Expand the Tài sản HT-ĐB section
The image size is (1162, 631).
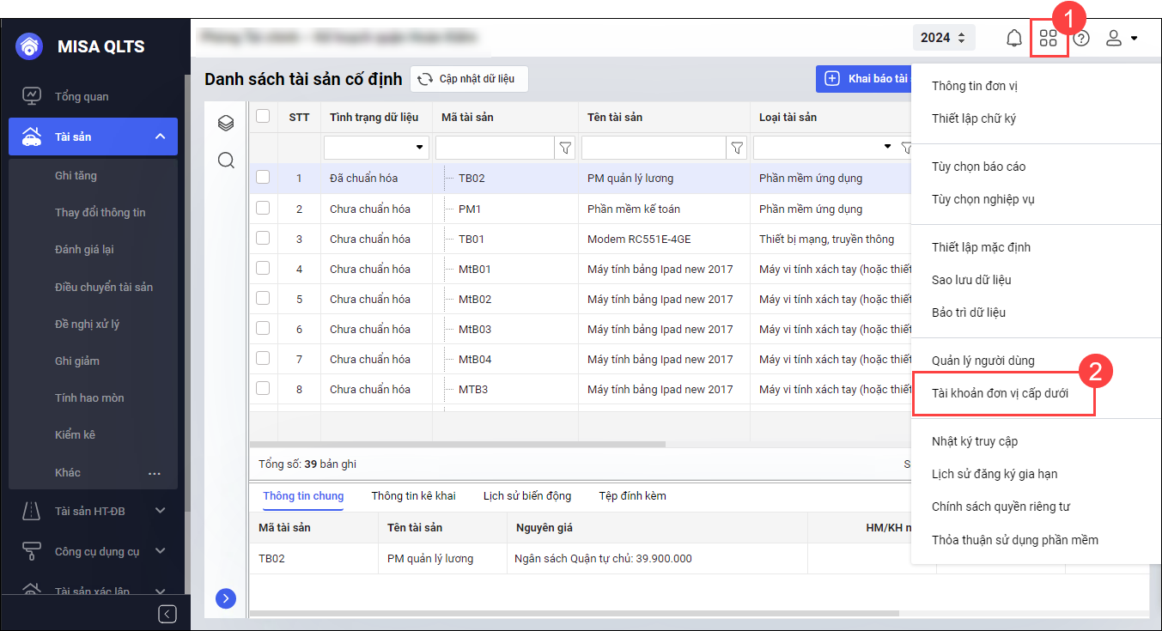(x=161, y=511)
